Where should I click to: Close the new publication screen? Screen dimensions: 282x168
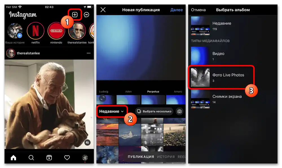point(103,10)
